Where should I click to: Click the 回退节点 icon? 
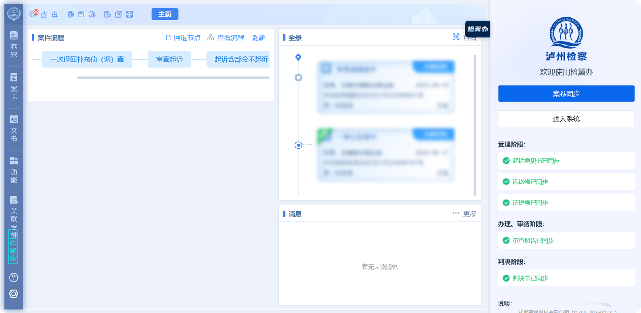click(x=169, y=38)
